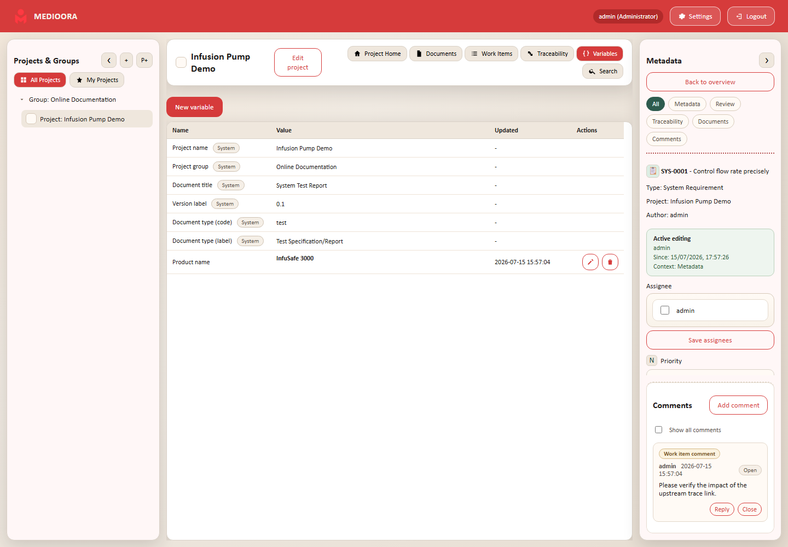Click Save assignees

[x=710, y=340]
